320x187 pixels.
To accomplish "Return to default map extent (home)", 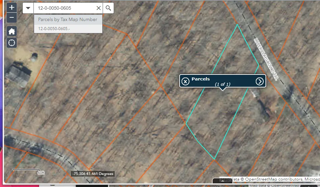I will [x=12, y=31].
